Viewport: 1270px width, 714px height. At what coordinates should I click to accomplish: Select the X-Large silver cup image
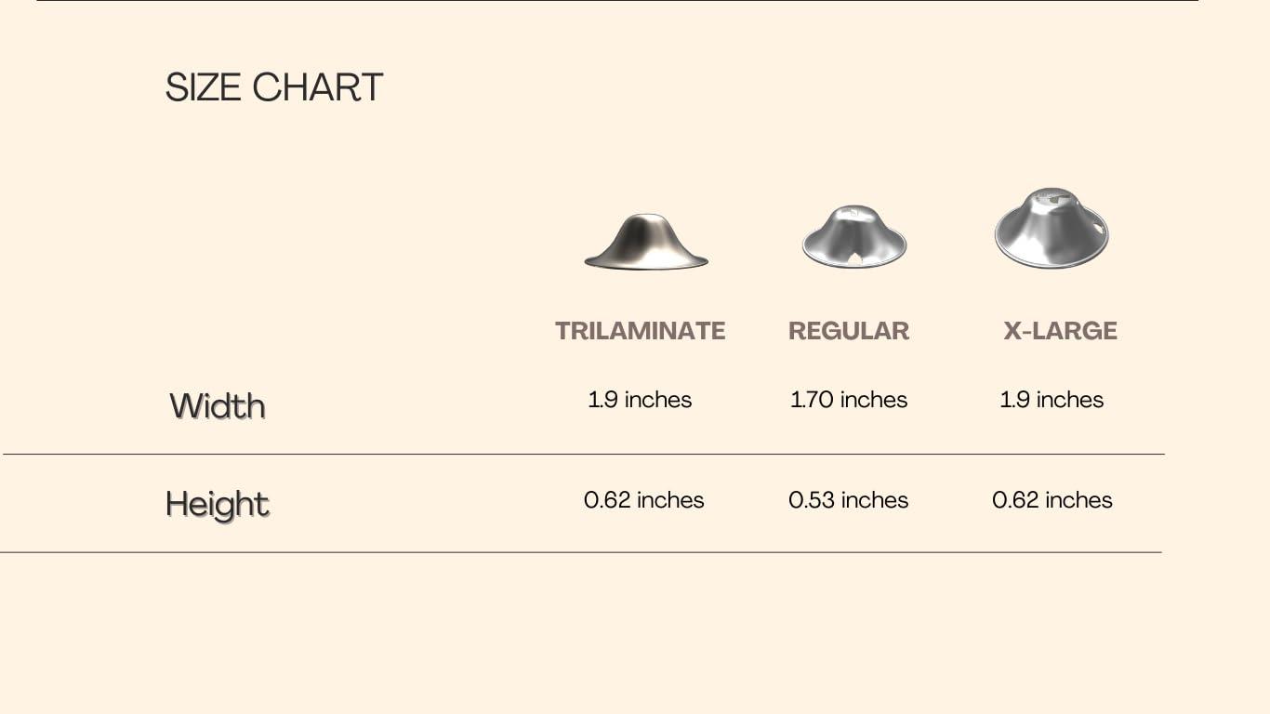pyautogui.click(x=1052, y=228)
